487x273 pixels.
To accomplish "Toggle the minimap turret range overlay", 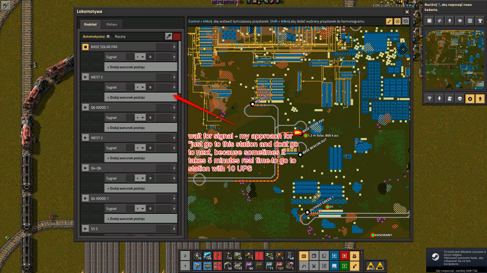I will (x=450, y=99).
